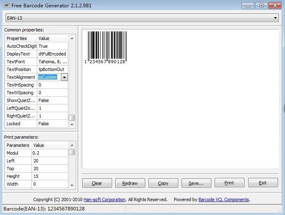Select the AutoCheckDigit True value
Image resolution: width=285 pixels, height=215 pixels.
(x=52, y=46)
